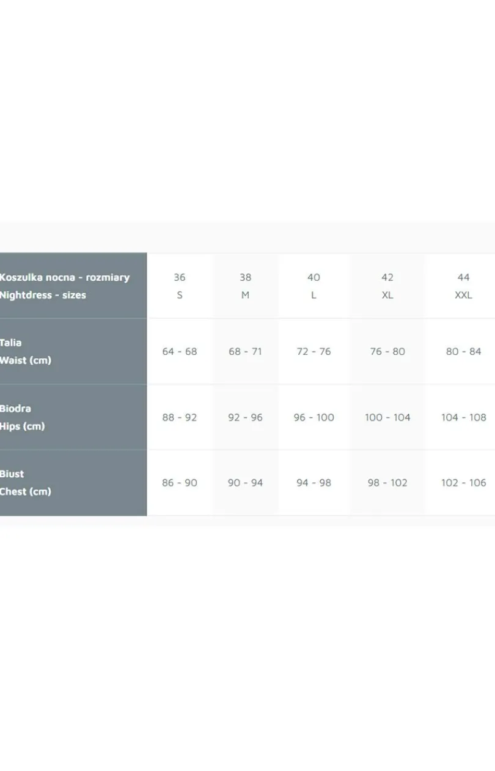The height and width of the screenshot is (771, 495).
Task: Select the size 36 S column header
Action: [180, 286]
